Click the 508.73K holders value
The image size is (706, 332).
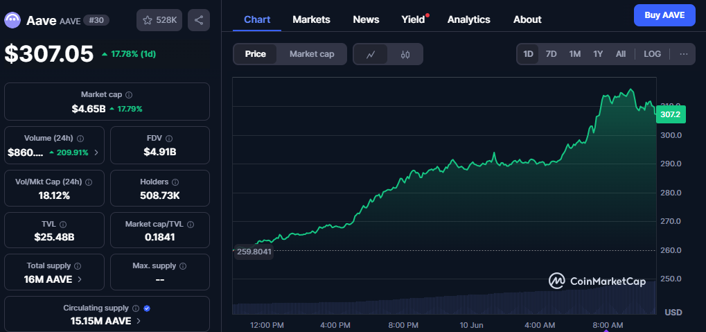pyautogui.click(x=160, y=196)
